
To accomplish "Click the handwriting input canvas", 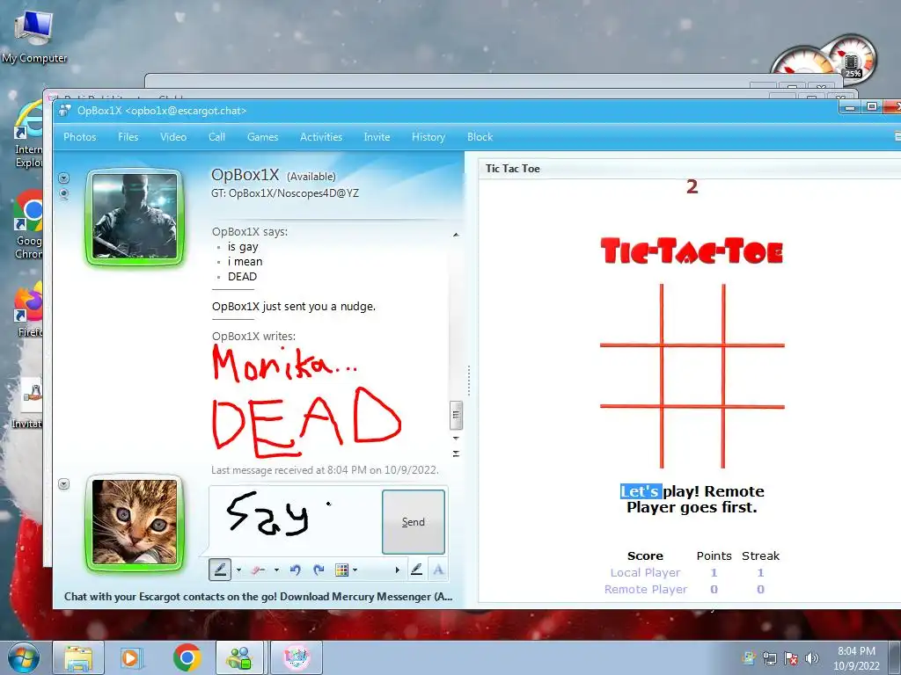I will (x=294, y=520).
